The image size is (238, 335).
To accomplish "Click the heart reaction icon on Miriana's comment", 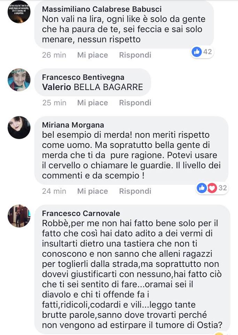I will 212,188.
